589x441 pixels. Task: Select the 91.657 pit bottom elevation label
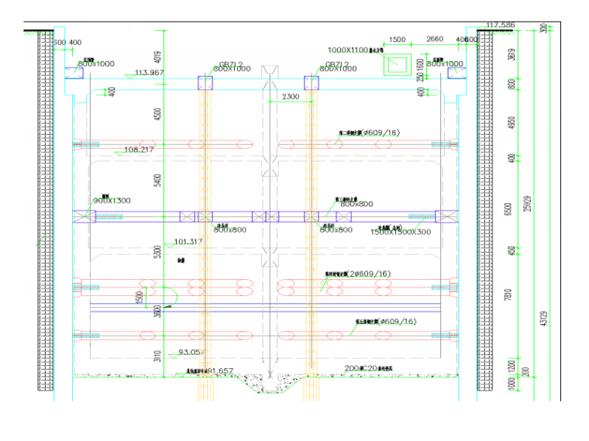[x=219, y=371]
